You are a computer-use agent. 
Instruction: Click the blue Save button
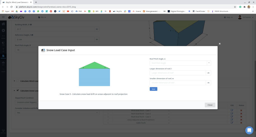pyautogui.click(x=153, y=89)
